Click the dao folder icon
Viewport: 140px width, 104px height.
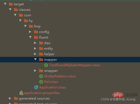[x=41, y=43]
